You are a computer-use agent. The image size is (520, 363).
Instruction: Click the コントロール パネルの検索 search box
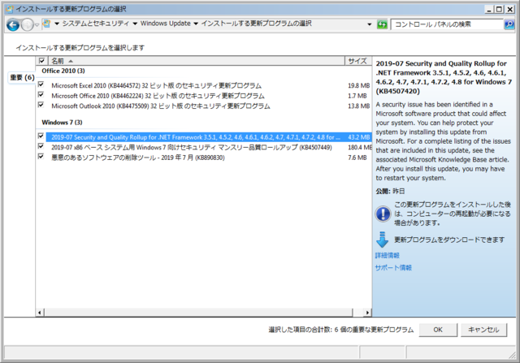click(x=448, y=24)
